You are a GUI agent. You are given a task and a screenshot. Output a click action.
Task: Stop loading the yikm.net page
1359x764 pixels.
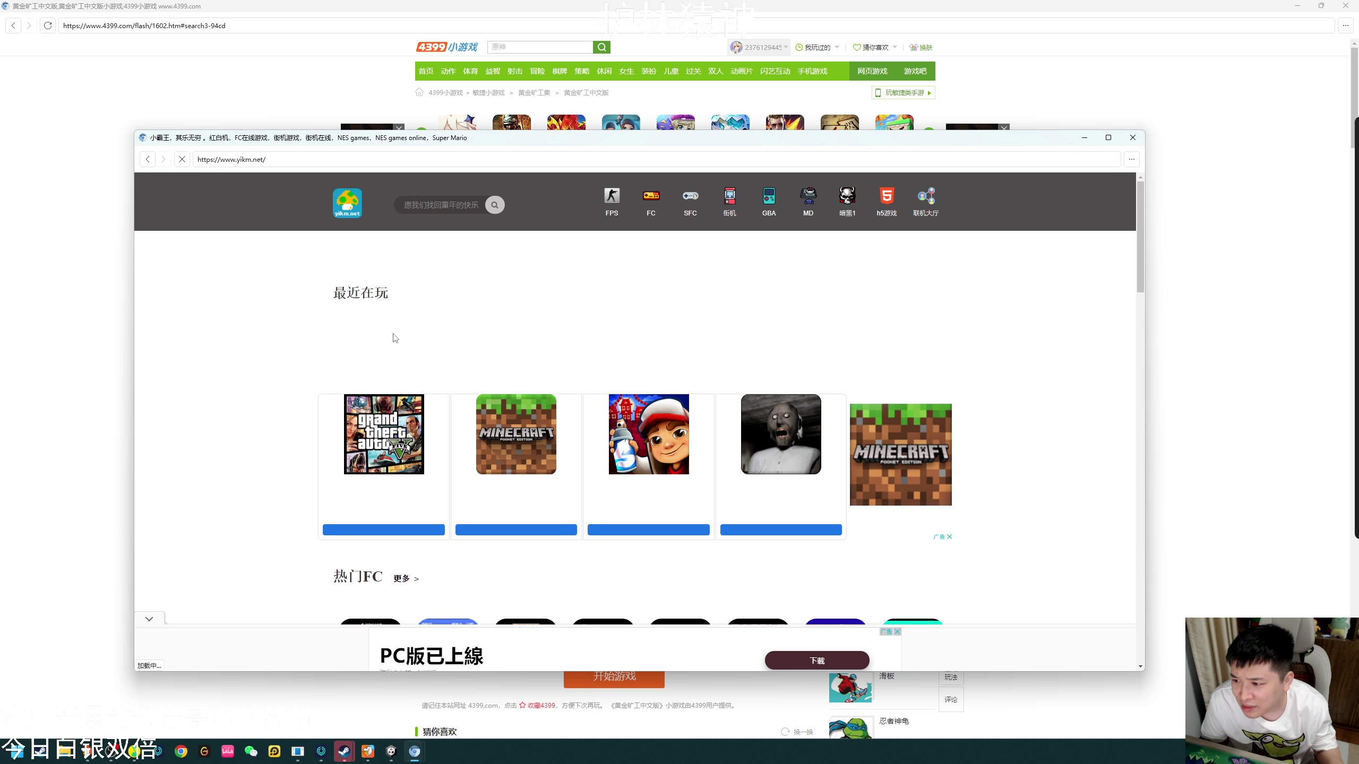coord(182,159)
